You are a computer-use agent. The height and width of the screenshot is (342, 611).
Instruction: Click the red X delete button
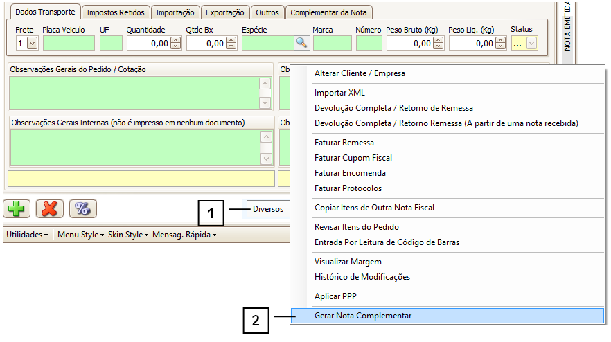pyautogui.click(x=50, y=209)
